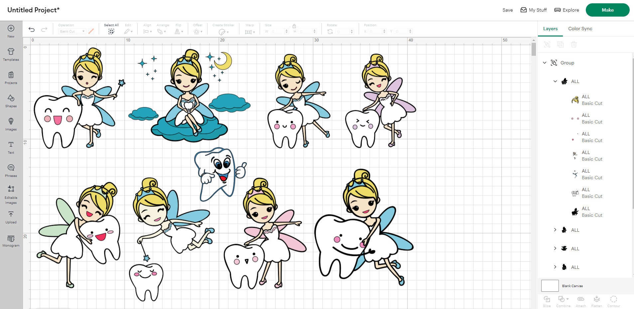Click the Flatten icon

click(597, 300)
